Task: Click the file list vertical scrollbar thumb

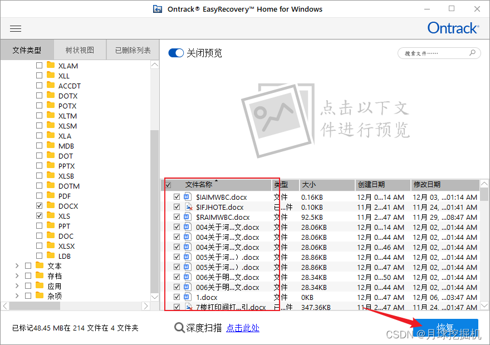Action: coord(484,195)
